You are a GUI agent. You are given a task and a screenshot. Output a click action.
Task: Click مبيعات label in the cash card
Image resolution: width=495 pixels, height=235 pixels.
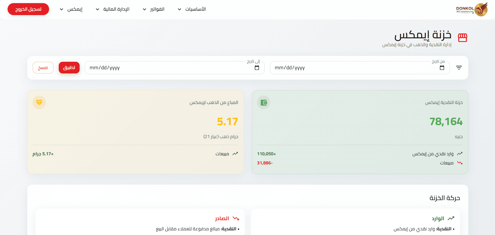pos(447,163)
